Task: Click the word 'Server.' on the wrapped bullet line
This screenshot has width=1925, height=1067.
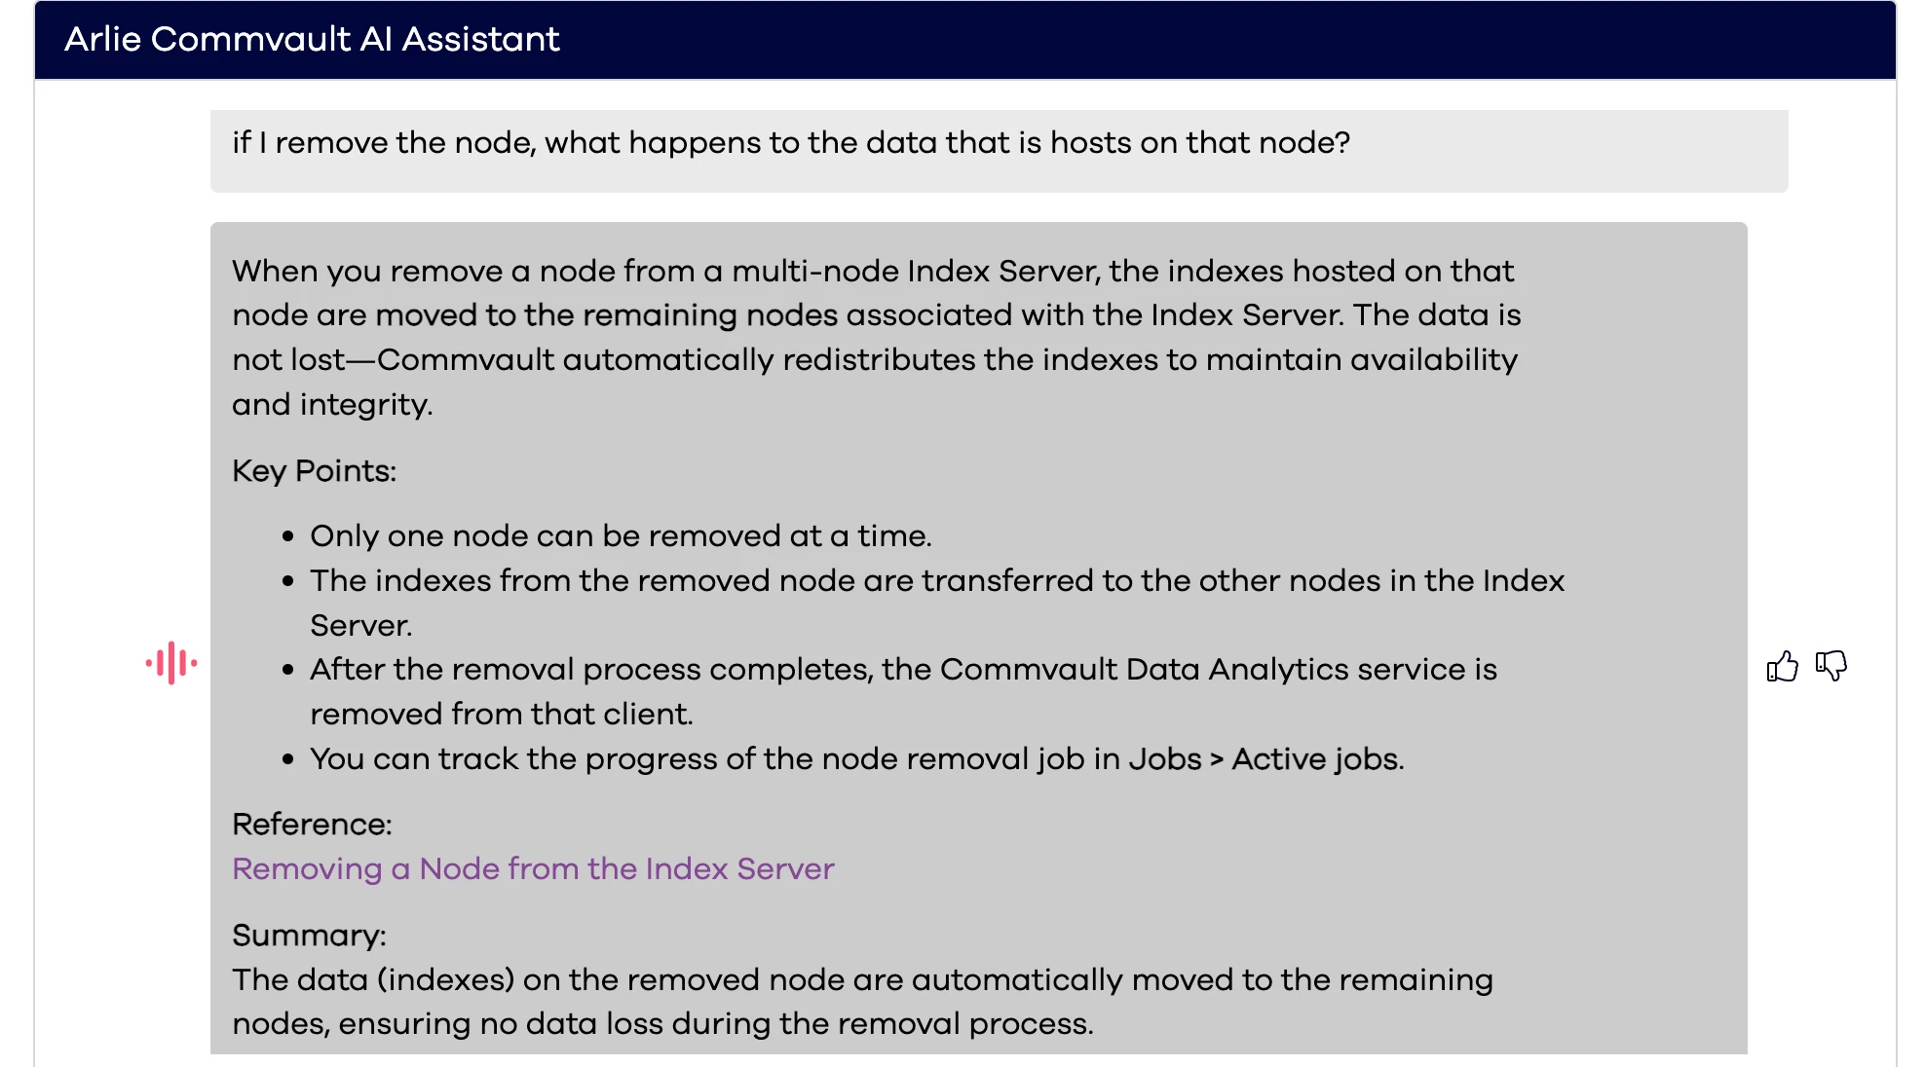Action: [360, 626]
